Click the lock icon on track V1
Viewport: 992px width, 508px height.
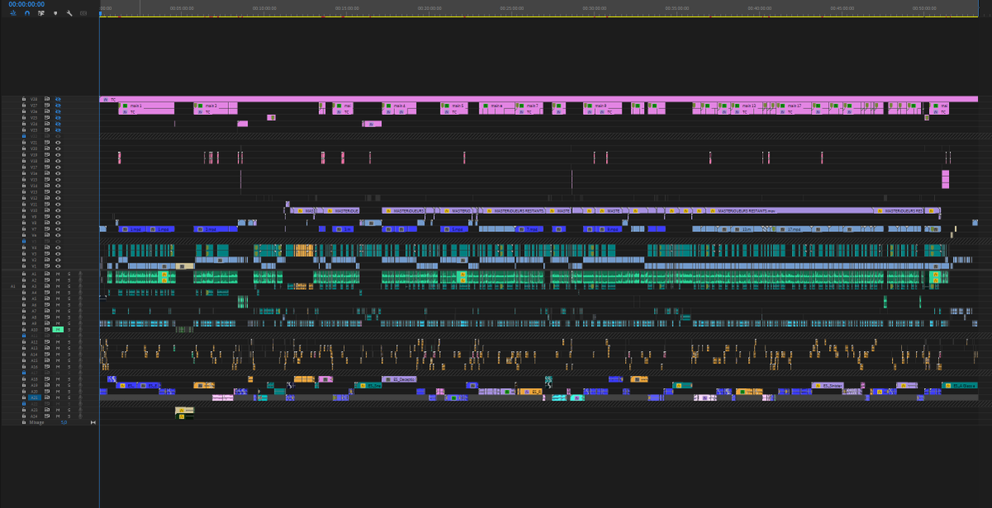[24, 266]
